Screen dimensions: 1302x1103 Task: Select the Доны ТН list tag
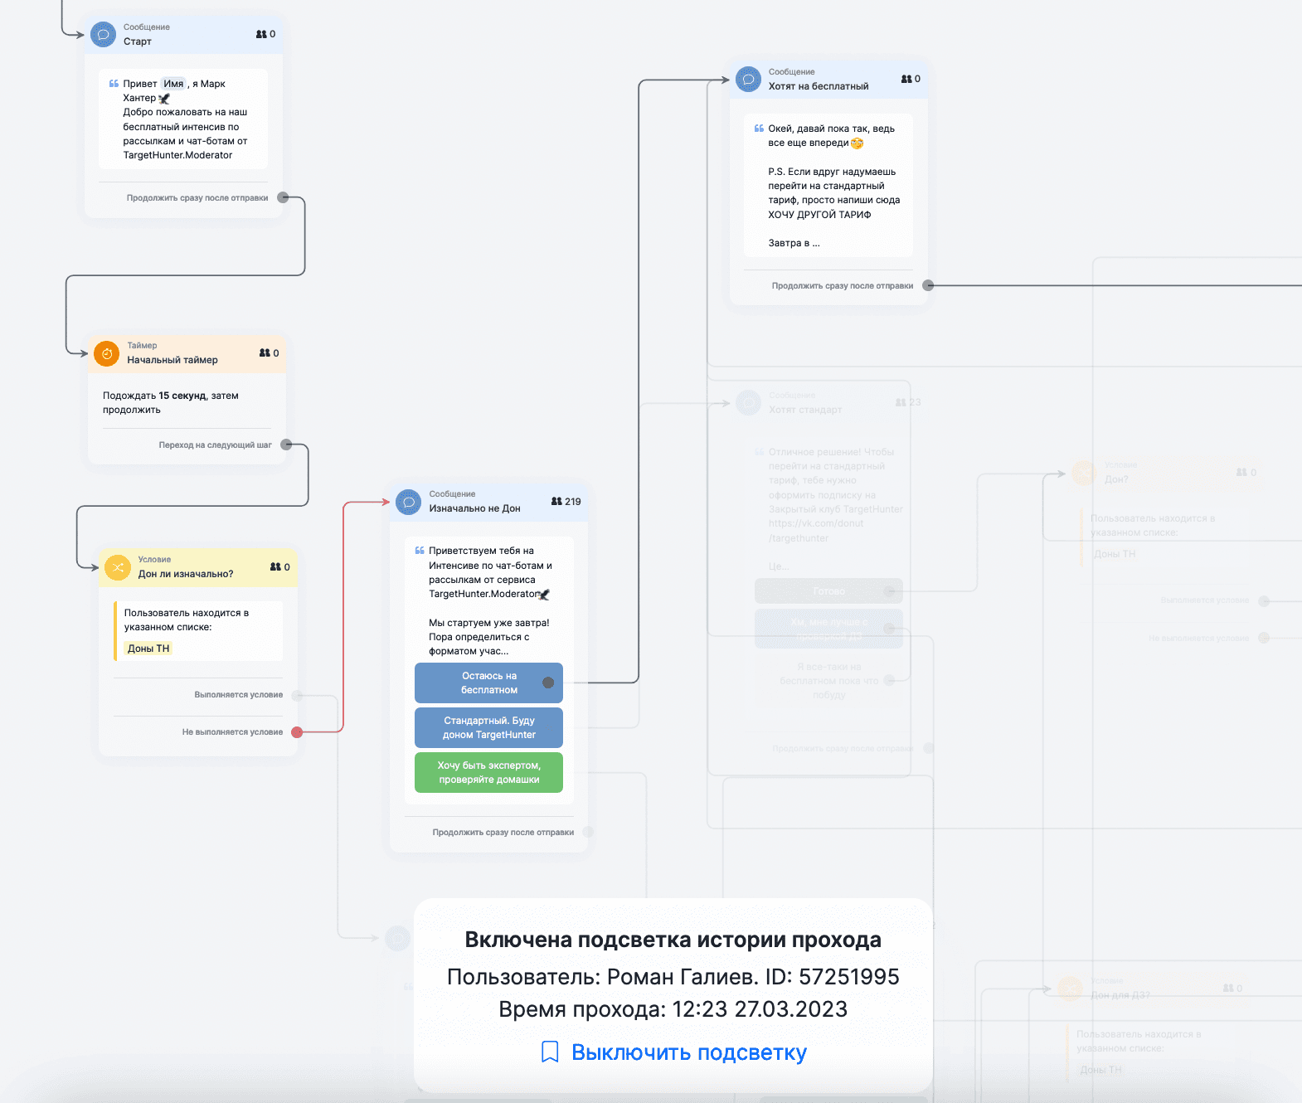point(148,649)
